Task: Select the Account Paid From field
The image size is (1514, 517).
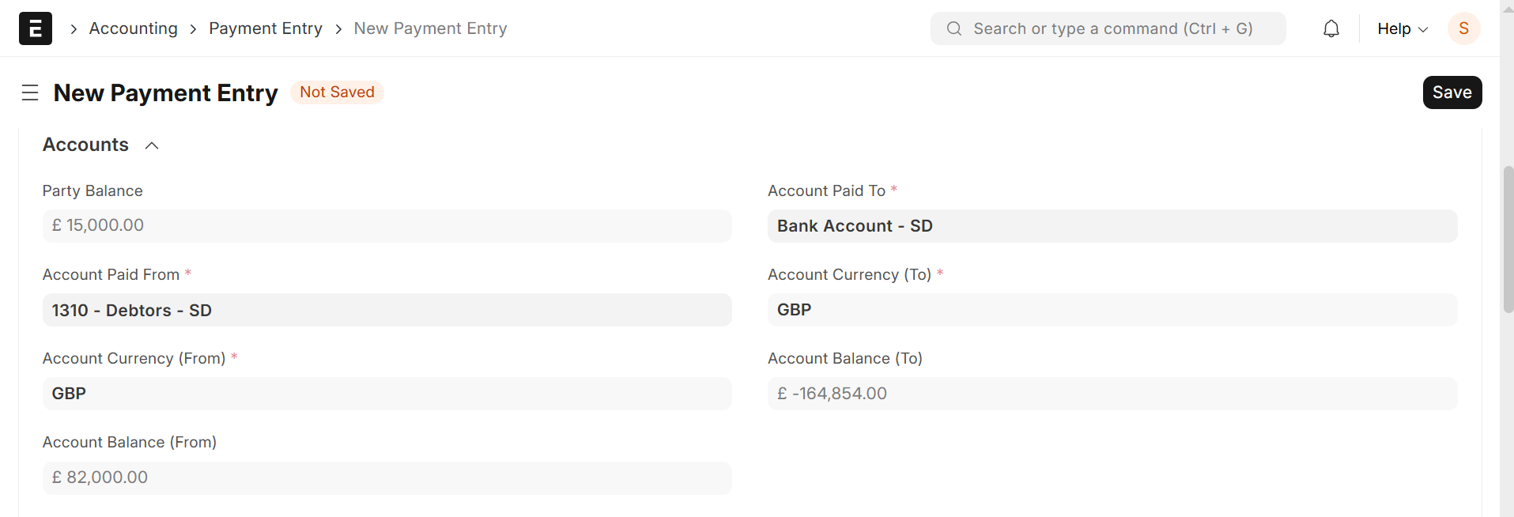Action: [x=387, y=310]
